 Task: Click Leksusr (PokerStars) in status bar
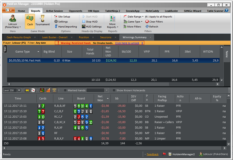214,154
